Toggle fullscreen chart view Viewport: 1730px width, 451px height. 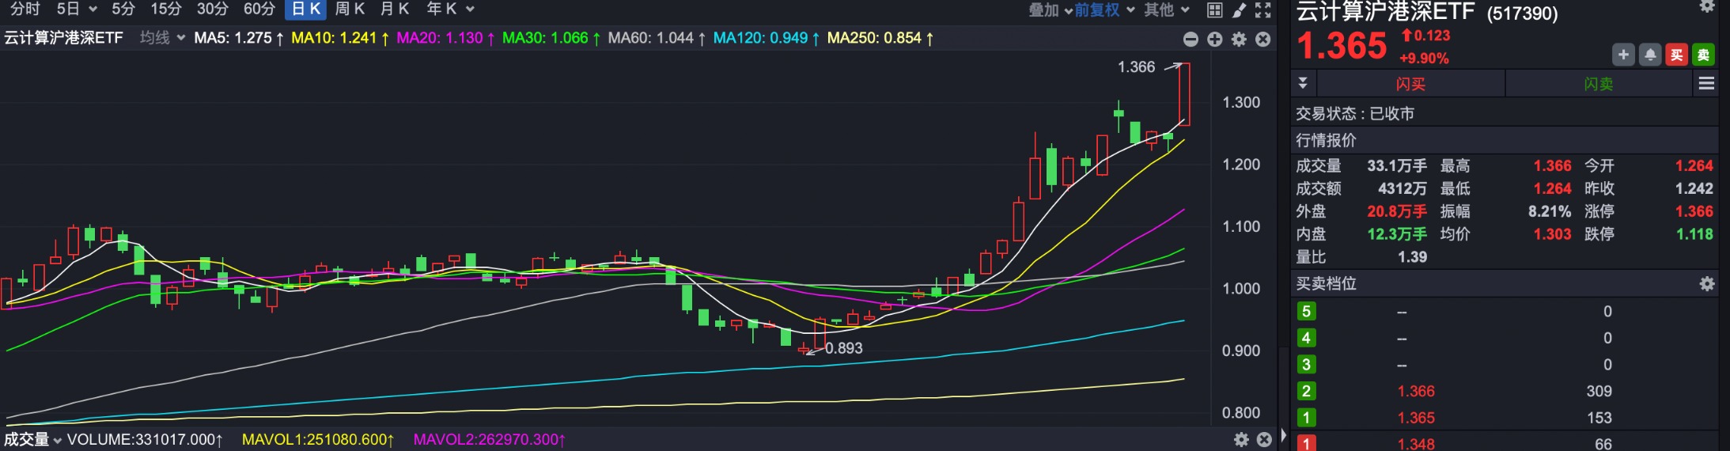(1263, 9)
